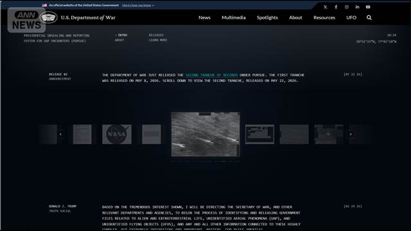Click the RELEASE 02 label
The width and height of the screenshot is (411, 231).
click(x=58, y=74)
